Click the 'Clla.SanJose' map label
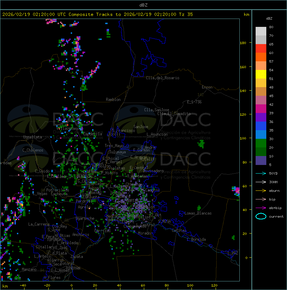Image resolution: width=287 pixels, height=290 pixels. pyautogui.click(x=157, y=110)
